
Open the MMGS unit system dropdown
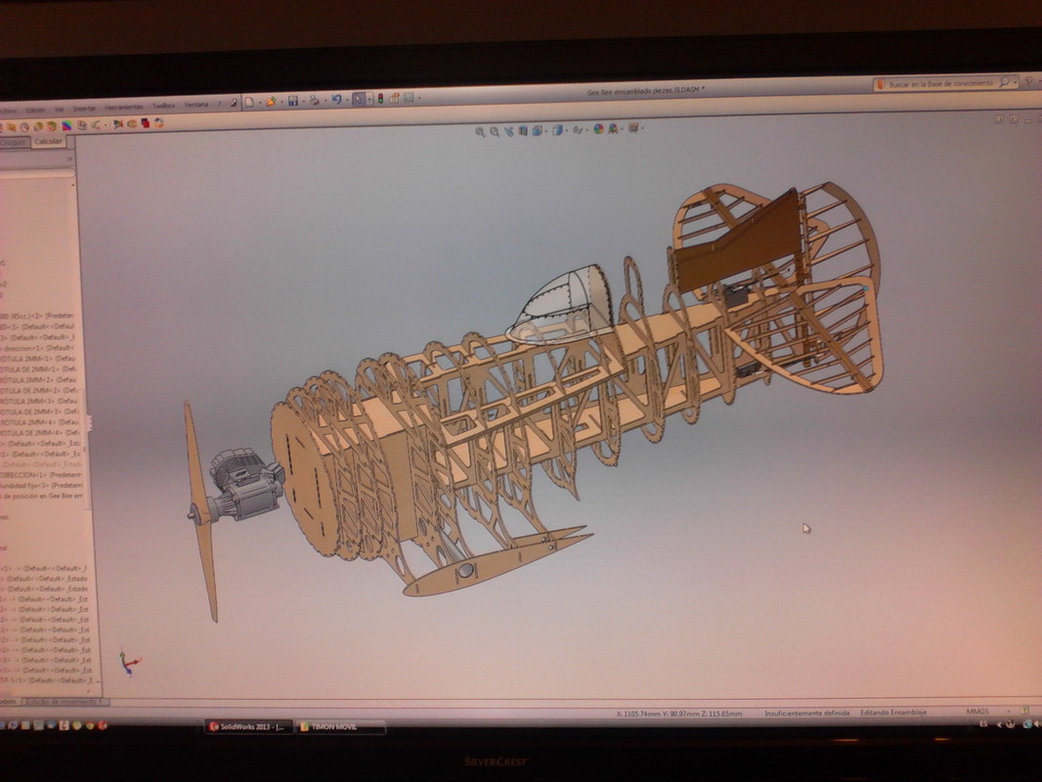point(977,712)
